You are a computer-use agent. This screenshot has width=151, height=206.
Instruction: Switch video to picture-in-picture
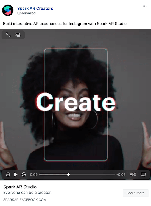pos(18,35)
